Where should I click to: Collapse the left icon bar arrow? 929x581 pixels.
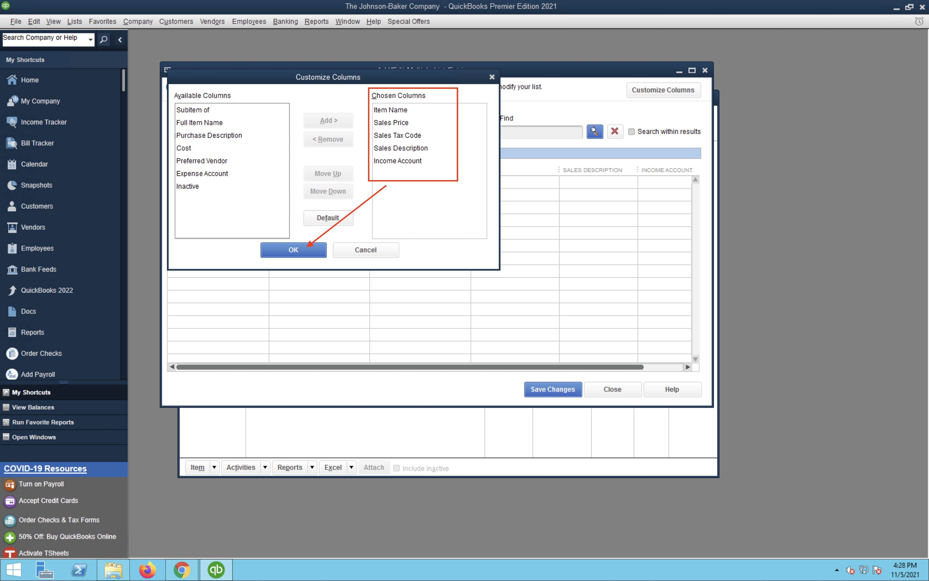click(x=120, y=40)
